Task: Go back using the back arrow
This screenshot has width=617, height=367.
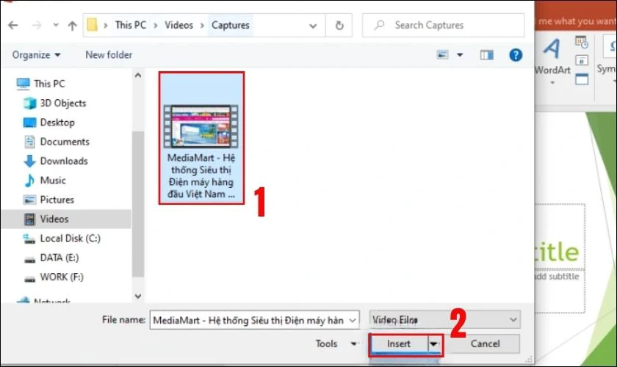Action: coord(13,26)
